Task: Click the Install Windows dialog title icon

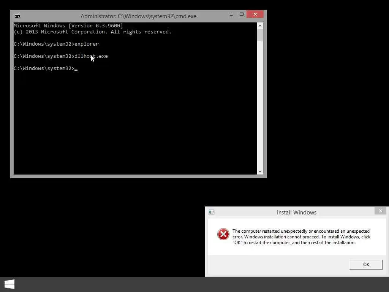Action: point(211,212)
